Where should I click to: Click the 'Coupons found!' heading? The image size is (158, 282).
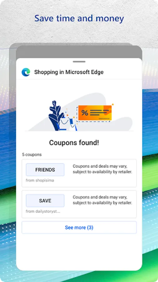(74, 143)
